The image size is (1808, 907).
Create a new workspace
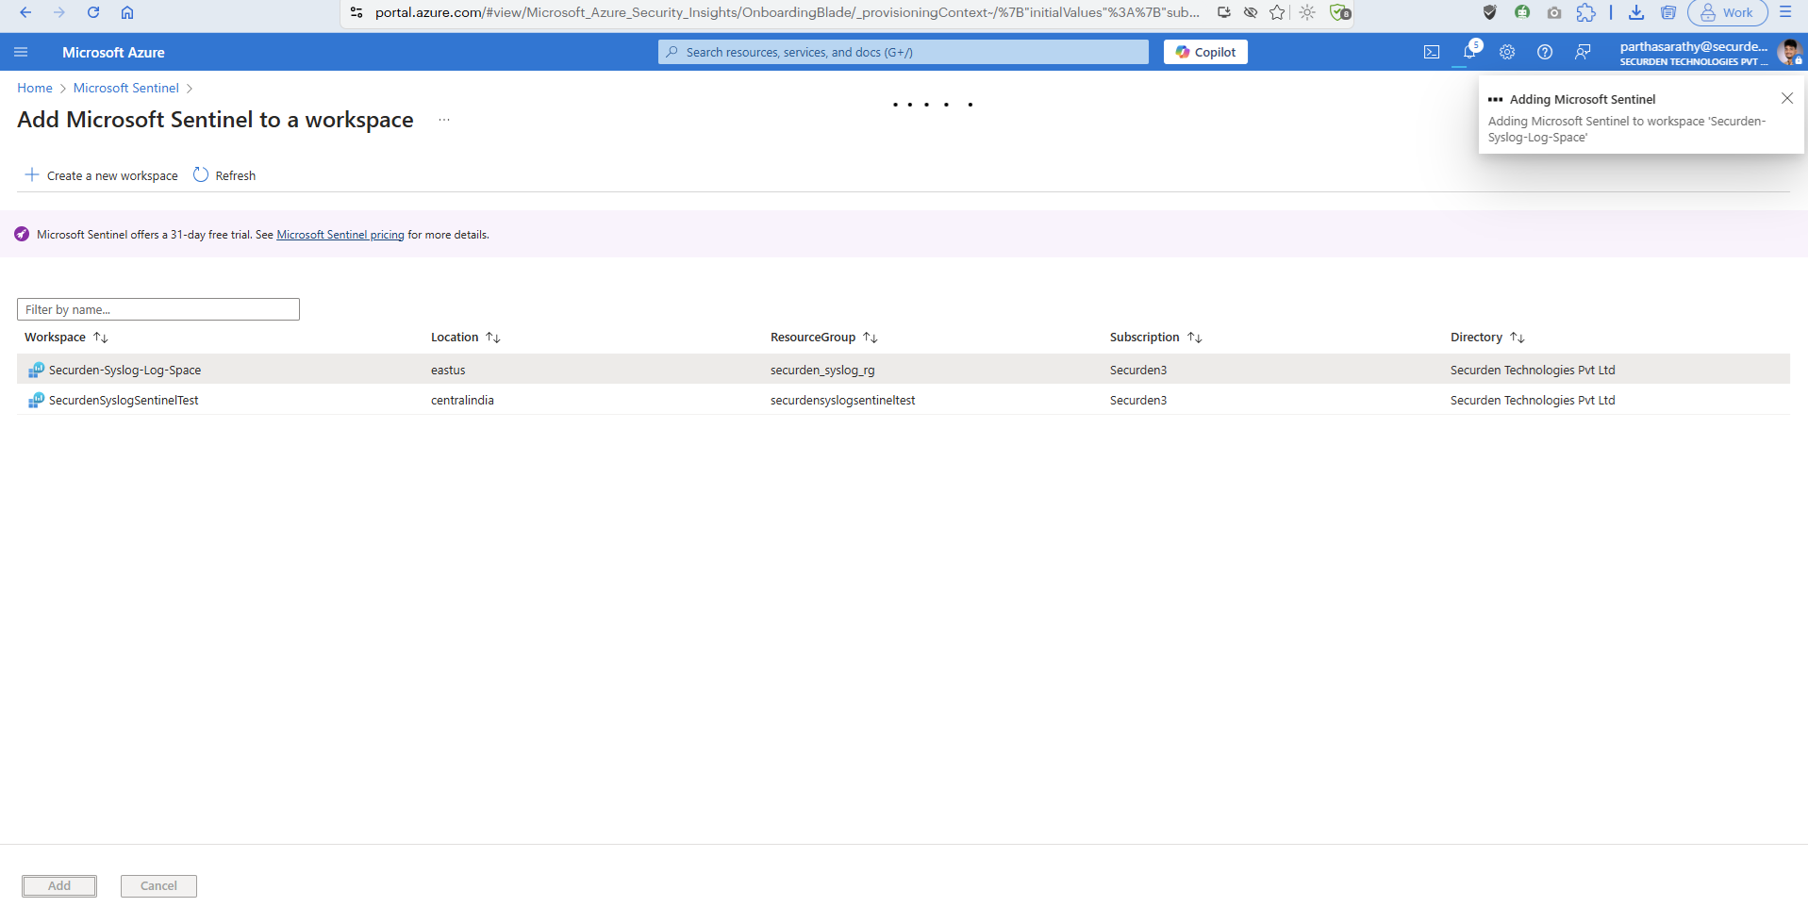coord(101,175)
